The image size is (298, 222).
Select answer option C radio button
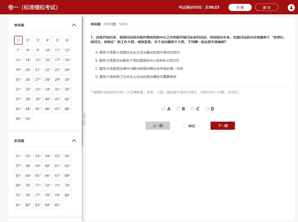pos(193,109)
